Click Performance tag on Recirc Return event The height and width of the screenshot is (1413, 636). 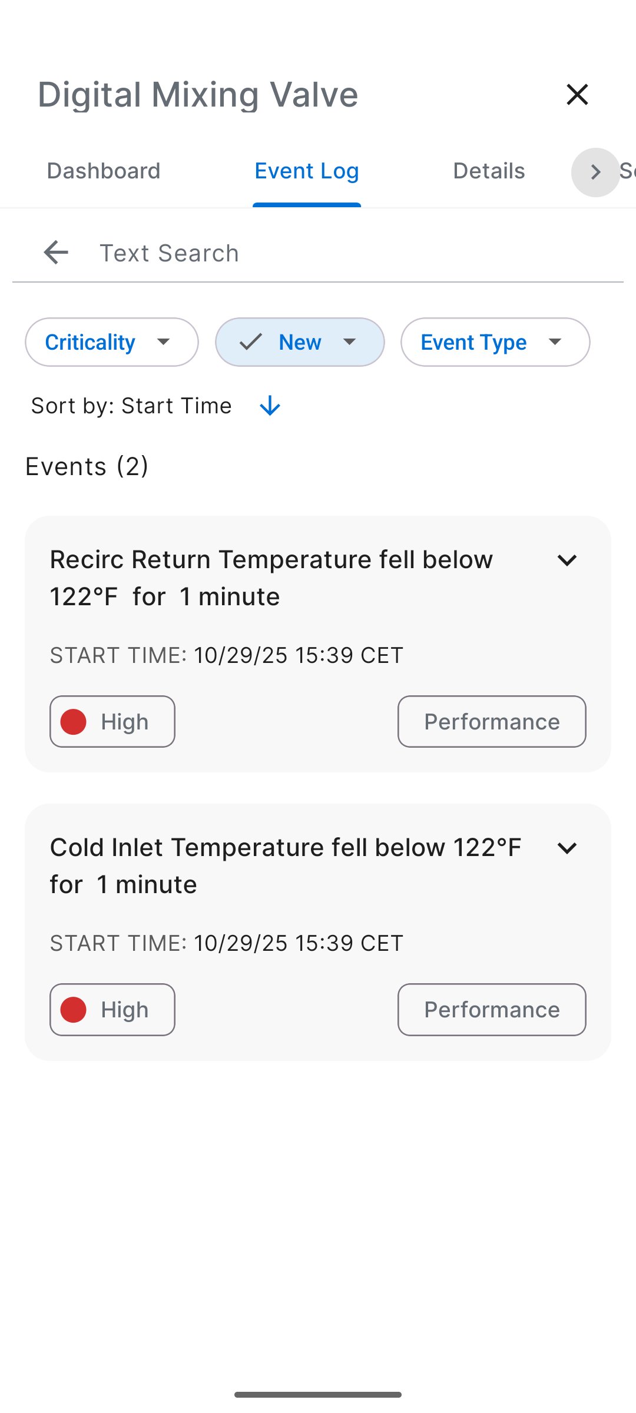coord(492,722)
